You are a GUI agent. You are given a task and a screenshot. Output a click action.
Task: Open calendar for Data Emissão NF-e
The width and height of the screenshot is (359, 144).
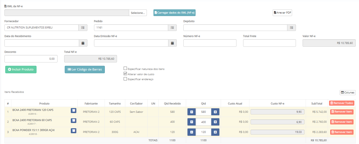point(172,43)
